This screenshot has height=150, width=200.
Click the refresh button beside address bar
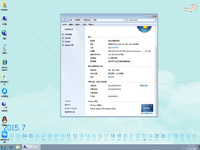125,20
